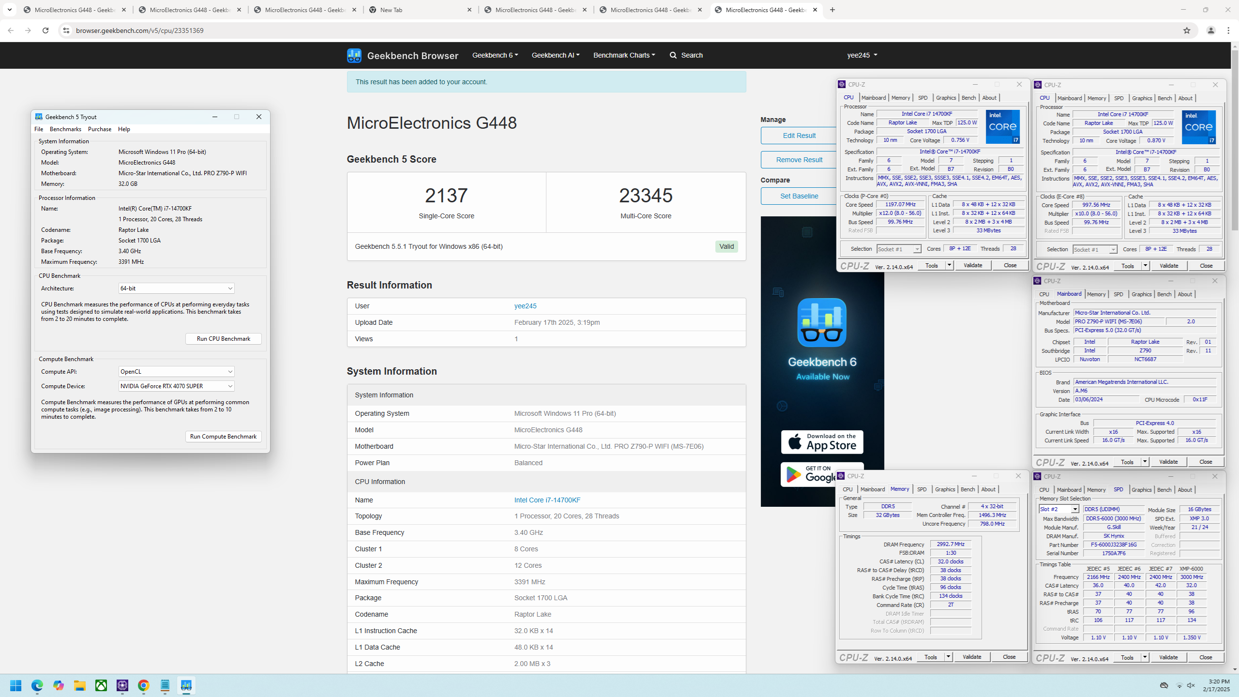Click the clock and date in taskbar

point(1216,685)
